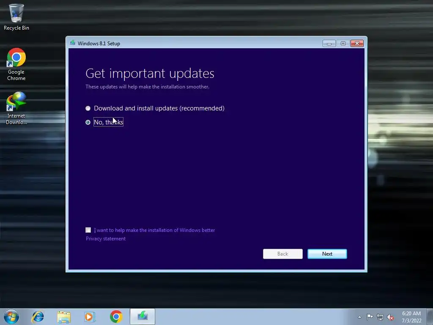Maximize the Windows 8.1 Setup window
Viewport: 433px width, 325px height.
click(343, 44)
